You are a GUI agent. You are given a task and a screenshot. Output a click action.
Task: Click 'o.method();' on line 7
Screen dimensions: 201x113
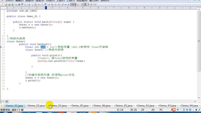coord(27,28)
